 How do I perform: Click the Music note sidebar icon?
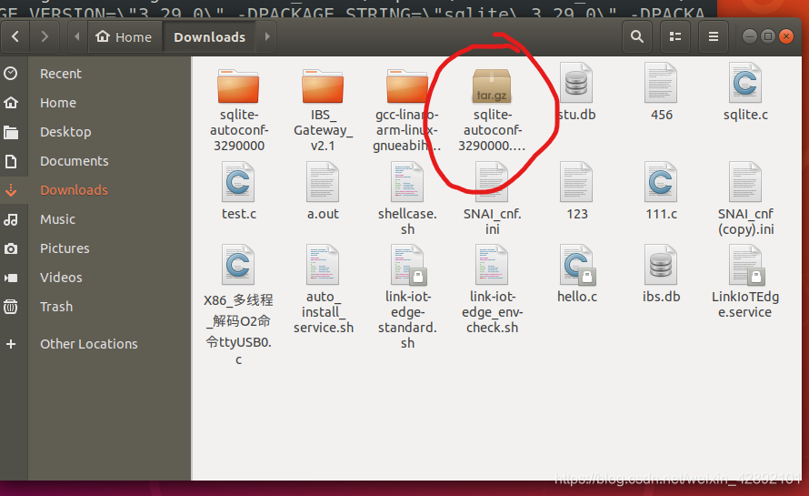click(x=11, y=219)
